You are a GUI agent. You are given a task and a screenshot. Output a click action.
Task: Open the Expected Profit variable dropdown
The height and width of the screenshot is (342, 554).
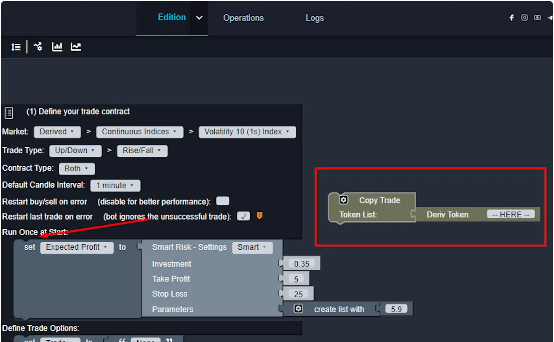coord(77,247)
